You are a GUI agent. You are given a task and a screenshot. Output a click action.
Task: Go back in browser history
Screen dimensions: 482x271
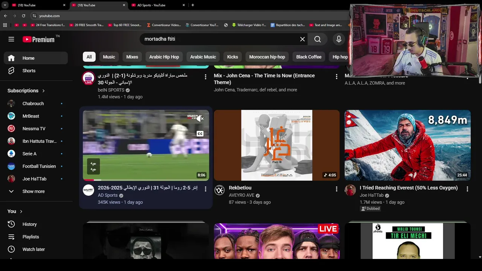pyautogui.click(x=5, y=16)
